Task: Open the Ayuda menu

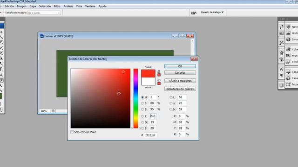Action: coord(102,6)
